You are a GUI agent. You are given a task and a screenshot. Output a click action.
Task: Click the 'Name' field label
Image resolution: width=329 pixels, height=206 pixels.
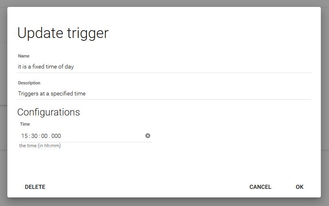click(24, 56)
